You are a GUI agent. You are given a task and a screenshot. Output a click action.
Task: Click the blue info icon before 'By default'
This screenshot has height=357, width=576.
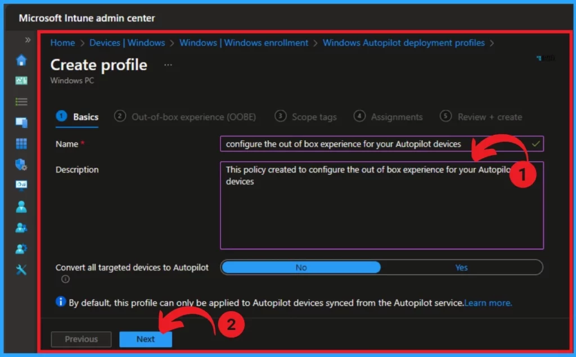point(61,301)
